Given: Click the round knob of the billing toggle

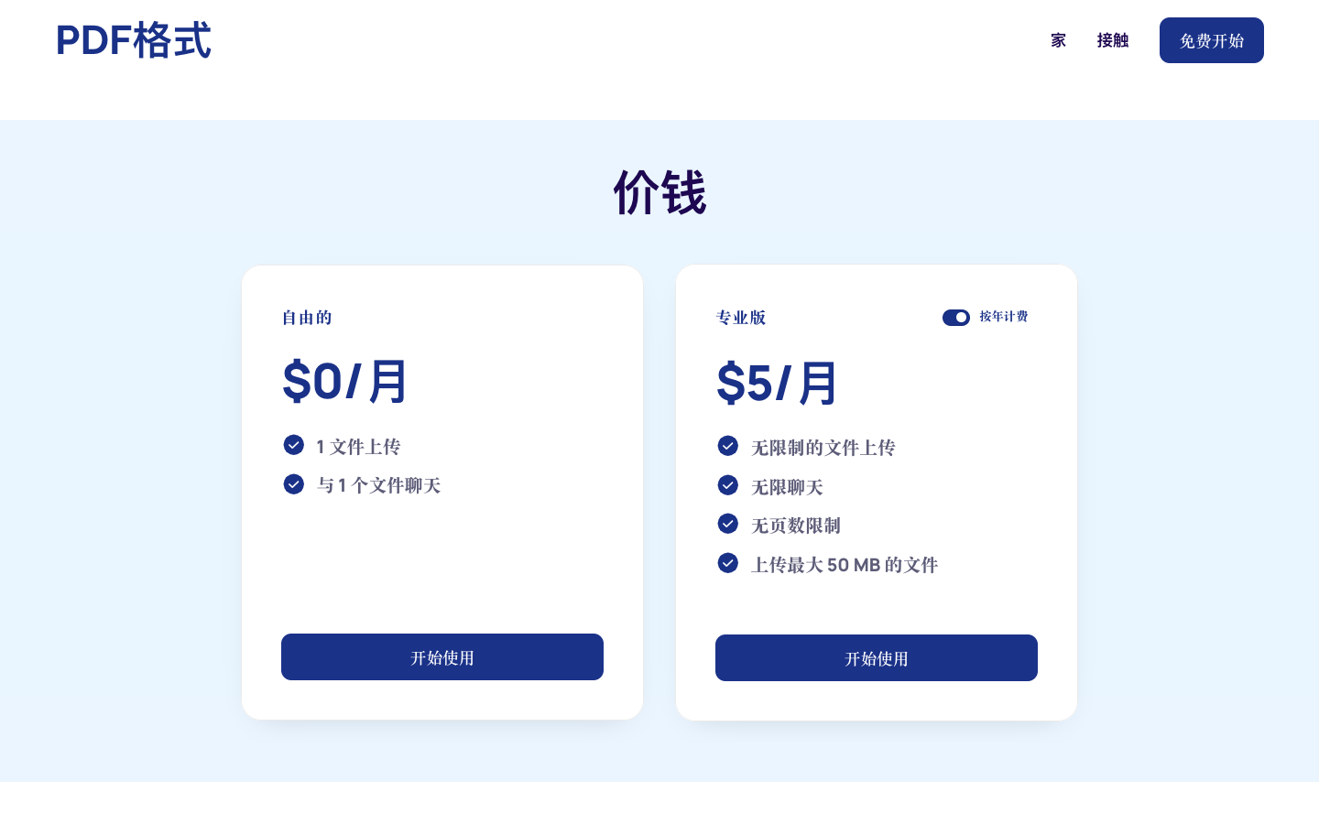Looking at the screenshot, I should 962,318.
